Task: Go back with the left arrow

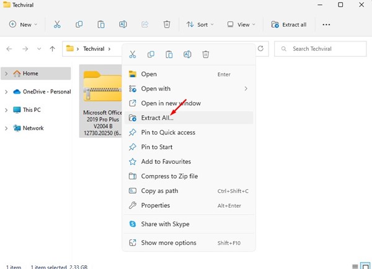Action: click(x=9, y=49)
